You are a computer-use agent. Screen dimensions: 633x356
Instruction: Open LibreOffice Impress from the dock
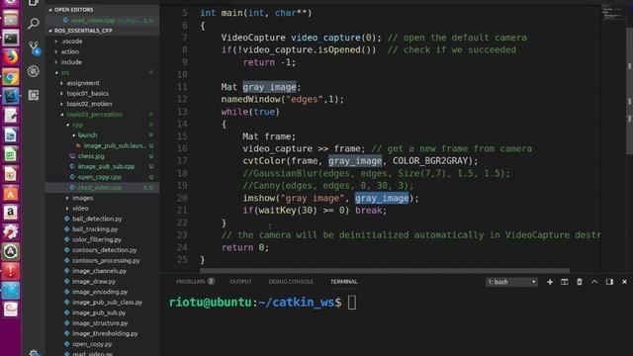tap(11, 174)
